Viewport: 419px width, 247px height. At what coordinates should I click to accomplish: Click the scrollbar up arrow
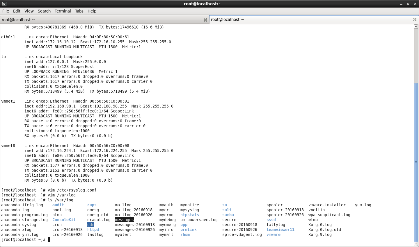pyautogui.click(x=416, y=27)
